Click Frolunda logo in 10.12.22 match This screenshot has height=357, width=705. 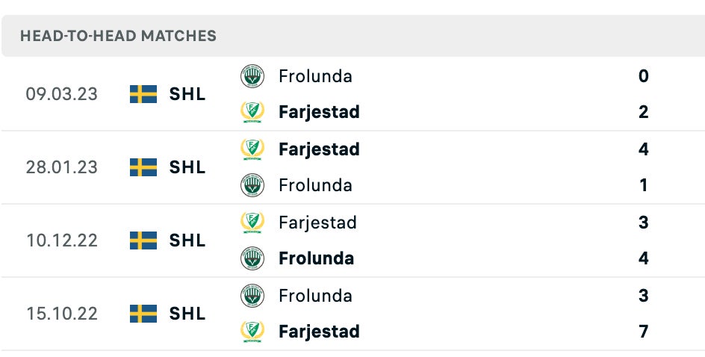[x=252, y=258]
